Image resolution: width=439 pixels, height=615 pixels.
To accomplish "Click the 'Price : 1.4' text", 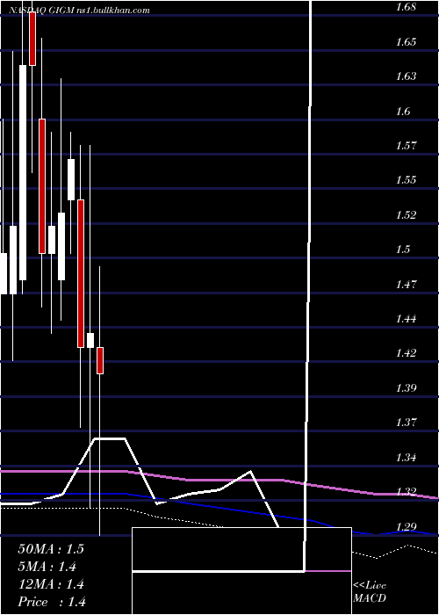I will 52,602.
